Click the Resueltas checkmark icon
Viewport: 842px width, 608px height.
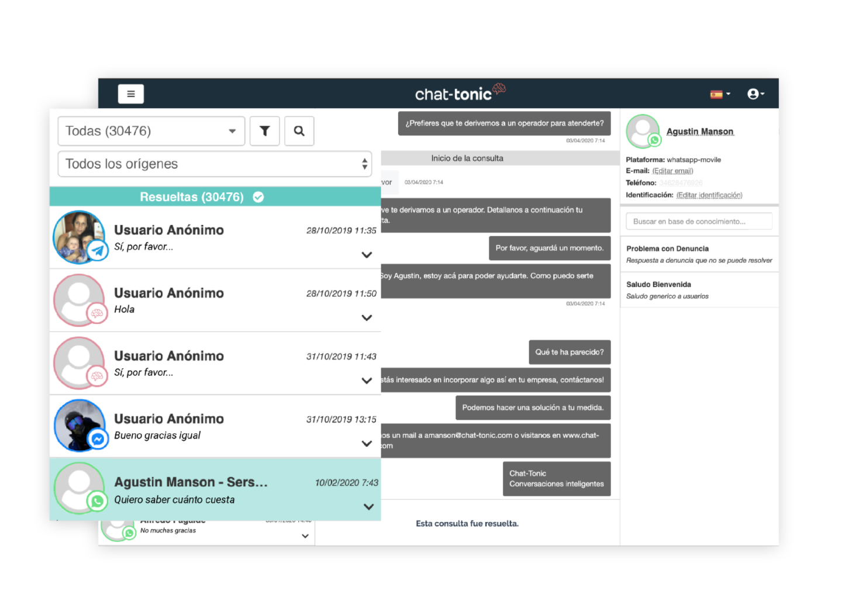coord(258,197)
